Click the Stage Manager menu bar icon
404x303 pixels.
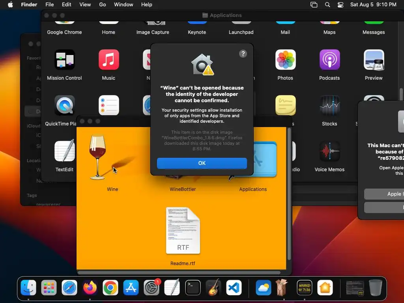(x=314, y=5)
